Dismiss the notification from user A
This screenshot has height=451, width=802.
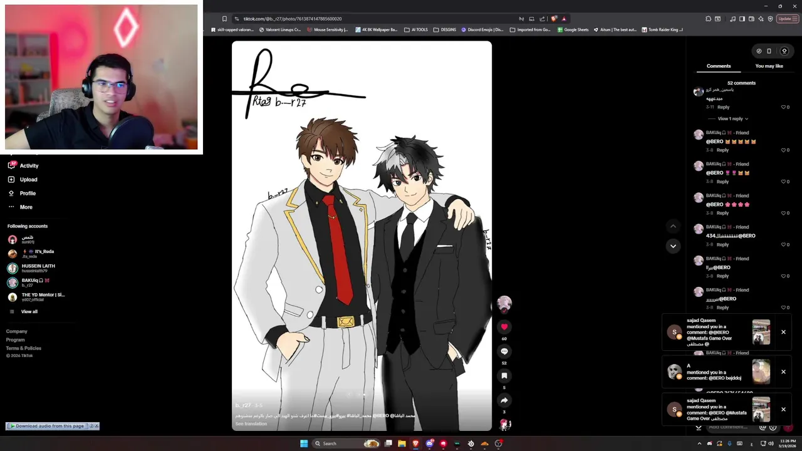click(x=783, y=372)
